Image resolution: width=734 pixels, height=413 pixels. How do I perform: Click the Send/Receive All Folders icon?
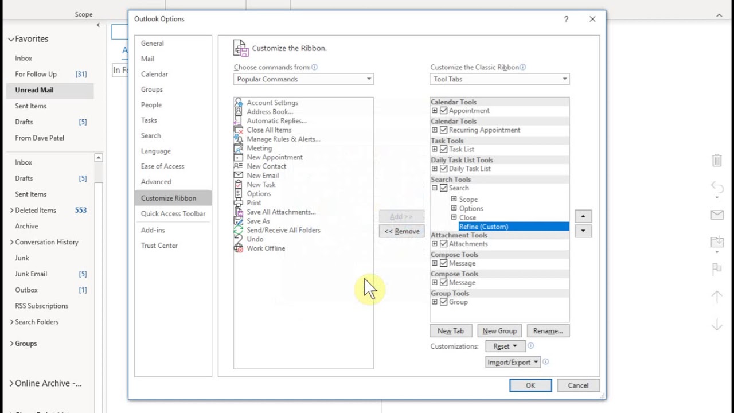point(239,230)
